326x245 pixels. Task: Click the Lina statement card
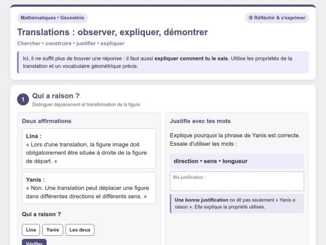click(x=89, y=149)
